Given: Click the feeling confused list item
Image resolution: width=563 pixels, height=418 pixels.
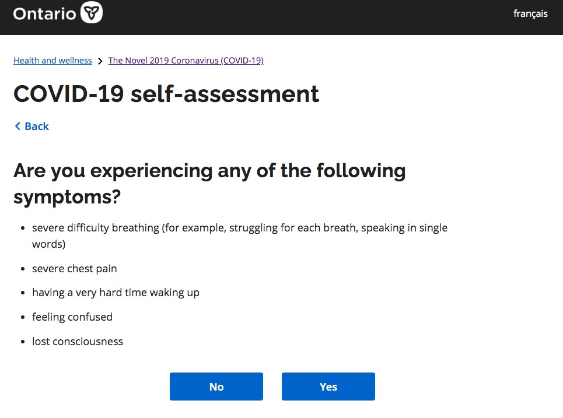Looking at the screenshot, I should [72, 317].
